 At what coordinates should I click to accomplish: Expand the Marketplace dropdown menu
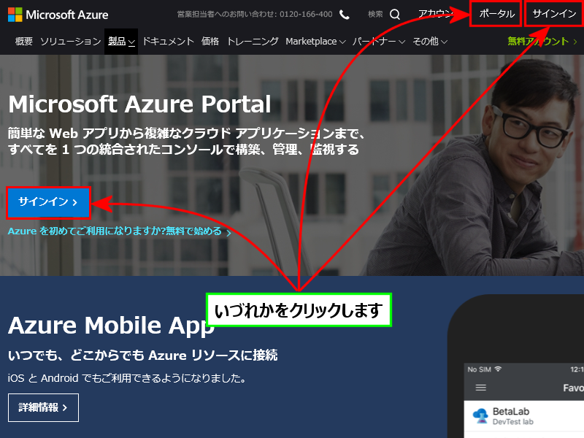315,42
